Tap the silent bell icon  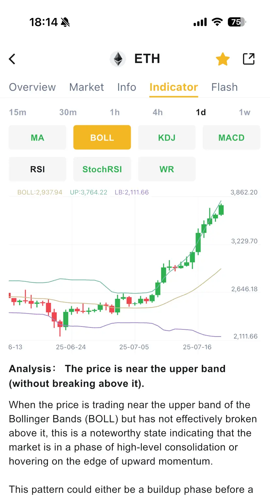coord(65,22)
